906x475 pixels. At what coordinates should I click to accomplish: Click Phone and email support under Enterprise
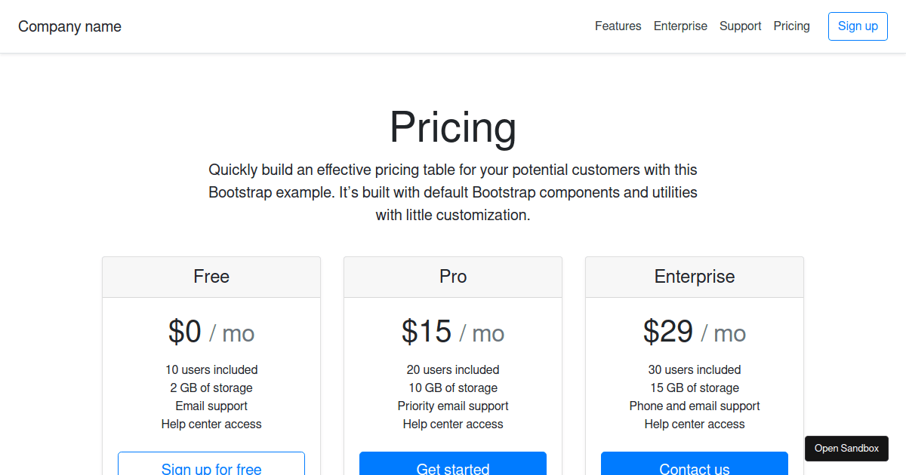point(694,406)
